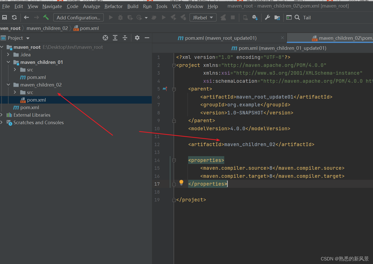Open the Window menu
The image size is (373, 264).
tap(194, 6)
